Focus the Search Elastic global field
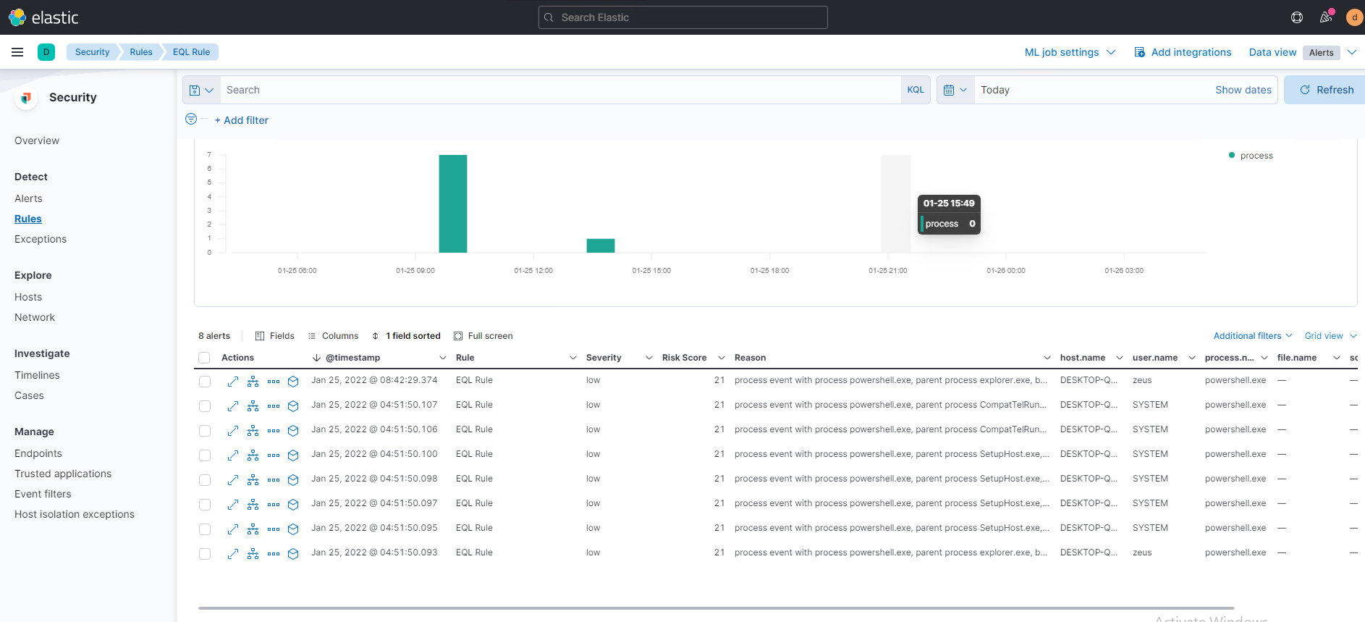 point(682,17)
